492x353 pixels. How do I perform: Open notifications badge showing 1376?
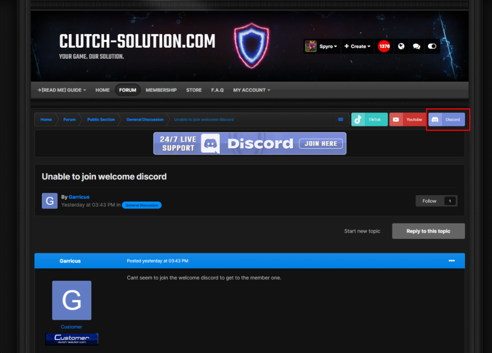384,46
